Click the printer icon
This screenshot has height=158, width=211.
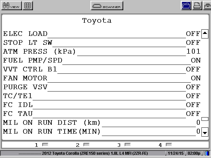[x=197, y=6]
